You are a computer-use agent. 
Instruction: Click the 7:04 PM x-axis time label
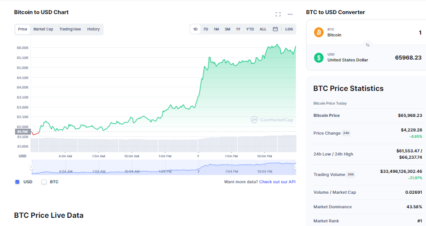tap(231, 156)
